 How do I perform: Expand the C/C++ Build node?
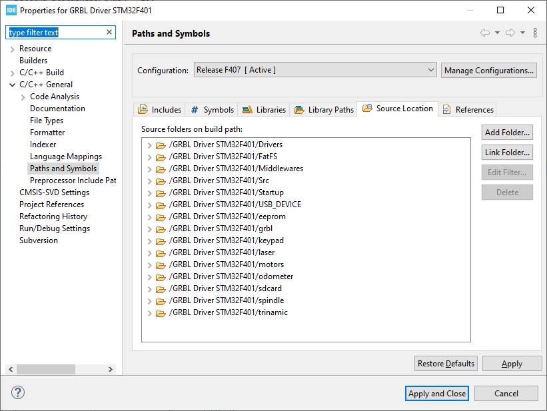click(12, 73)
